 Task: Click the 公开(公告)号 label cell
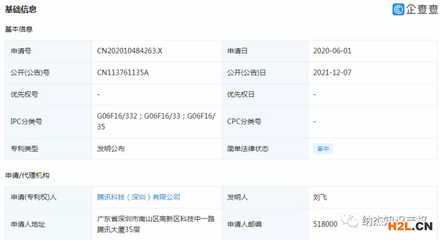(48, 72)
